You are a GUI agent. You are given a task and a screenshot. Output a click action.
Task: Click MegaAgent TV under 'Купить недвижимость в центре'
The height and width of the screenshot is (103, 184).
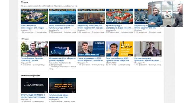click(x=26, y=100)
